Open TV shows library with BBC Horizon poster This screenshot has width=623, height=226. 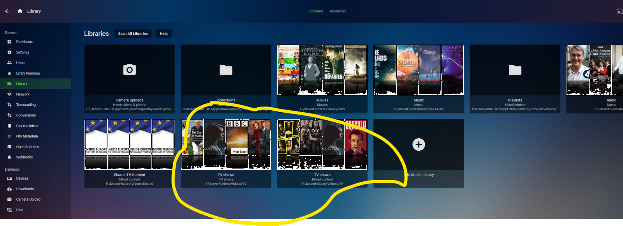click(226, 144)
